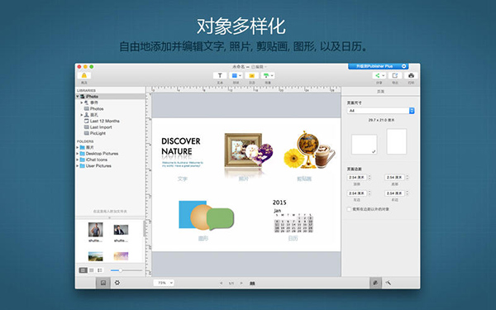Click the yellow calendar toolbar icon
The height and width of the screenshot is (310, 496).
click(x=252, y=75)
